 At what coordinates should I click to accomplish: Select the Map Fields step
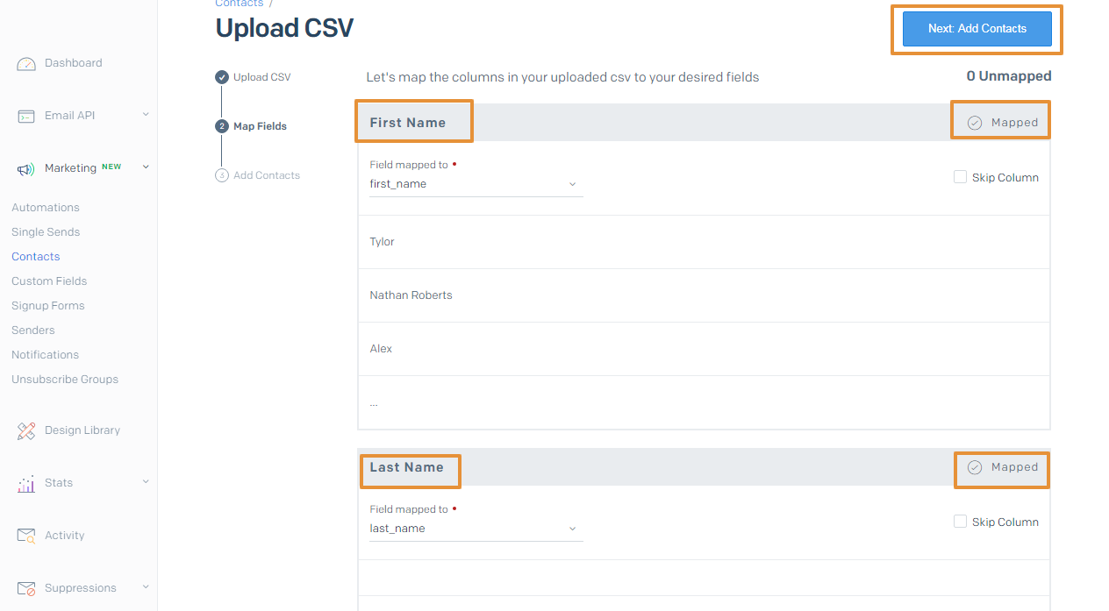tap(260, 126)
